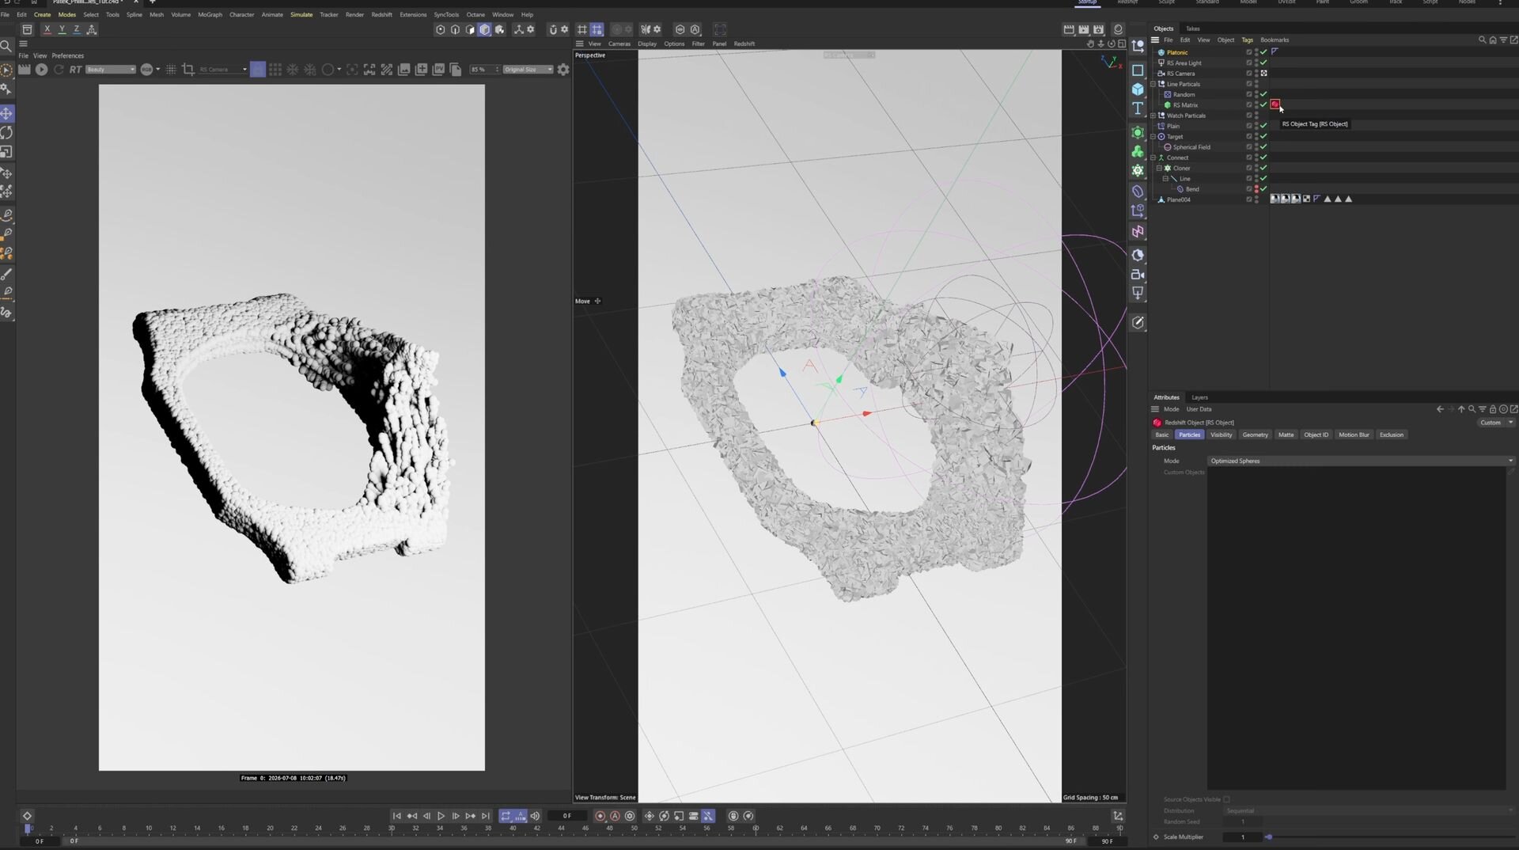Expand the Watch Particals group
Image resolution: width=1519 pixels, height=850 pixels.
(x=1153, y=116)
